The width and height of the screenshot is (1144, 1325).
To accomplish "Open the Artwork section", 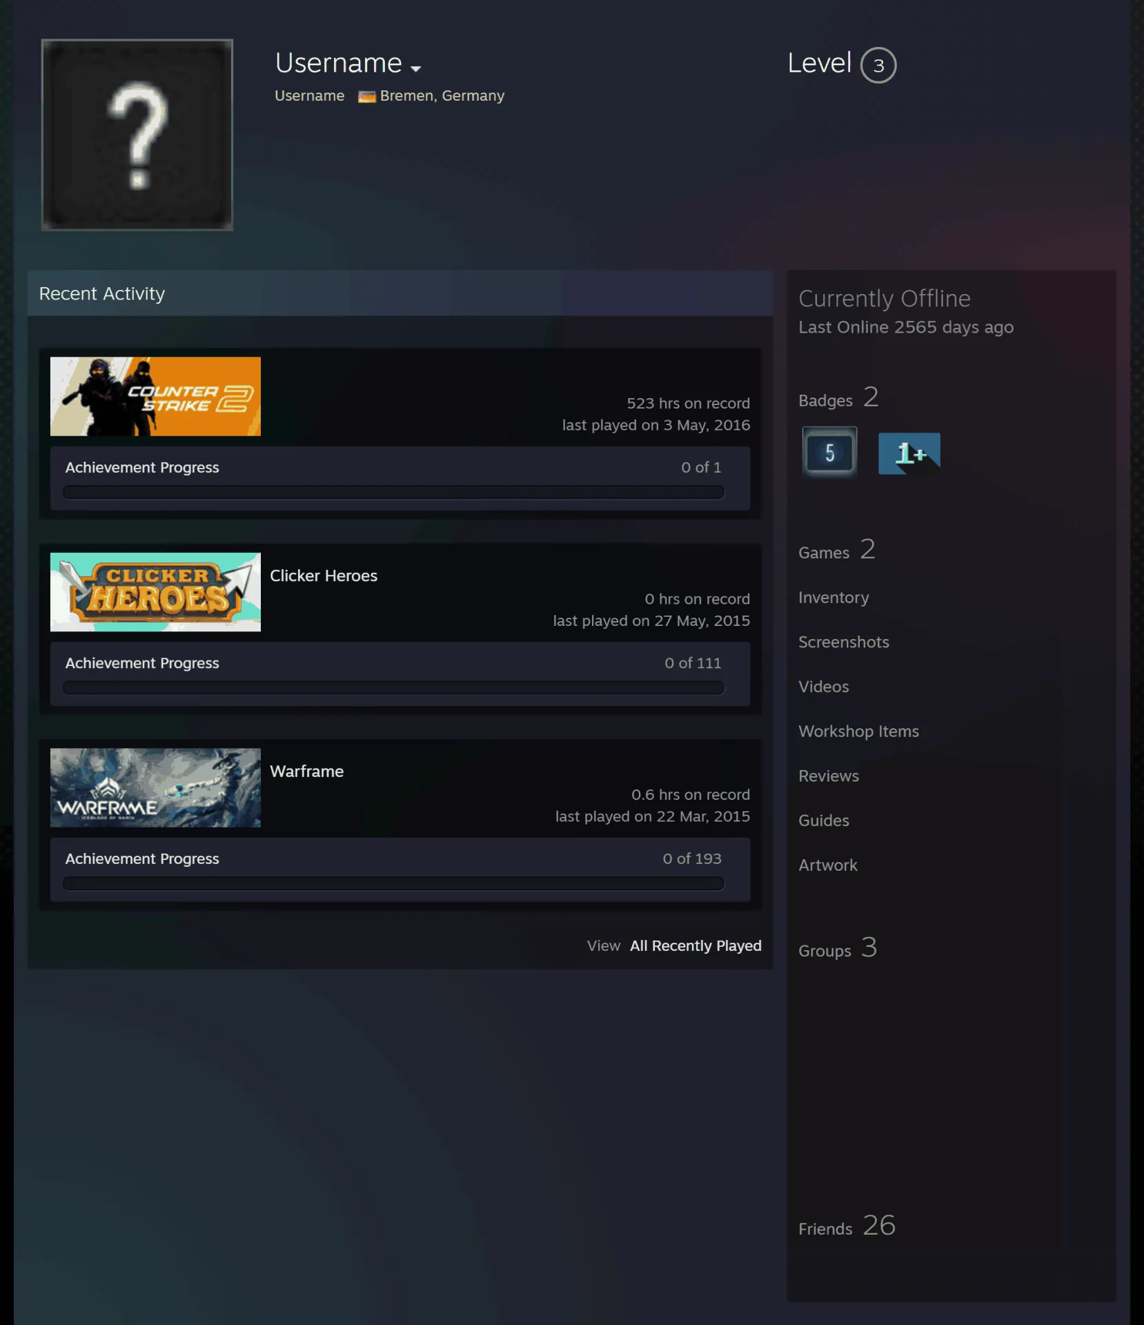I will [828, 865].
